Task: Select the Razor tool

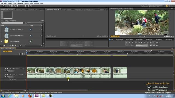Action: (17, 6)
